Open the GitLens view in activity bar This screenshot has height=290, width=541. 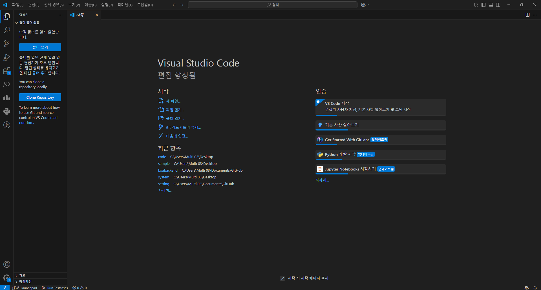pos(7,125)
